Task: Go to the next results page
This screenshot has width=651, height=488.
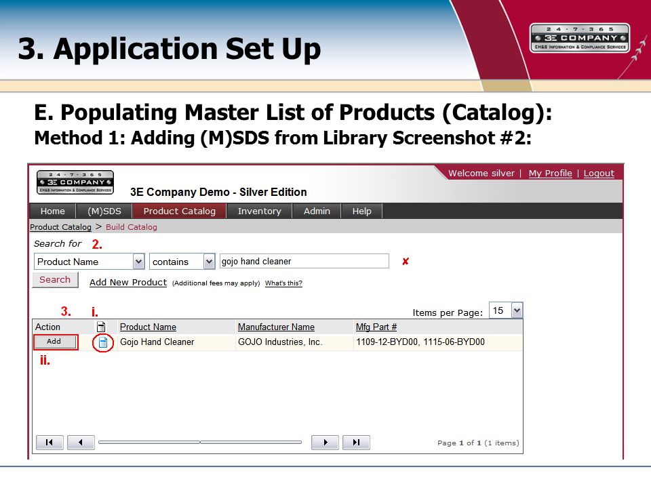Action: [x=325, y=443]
